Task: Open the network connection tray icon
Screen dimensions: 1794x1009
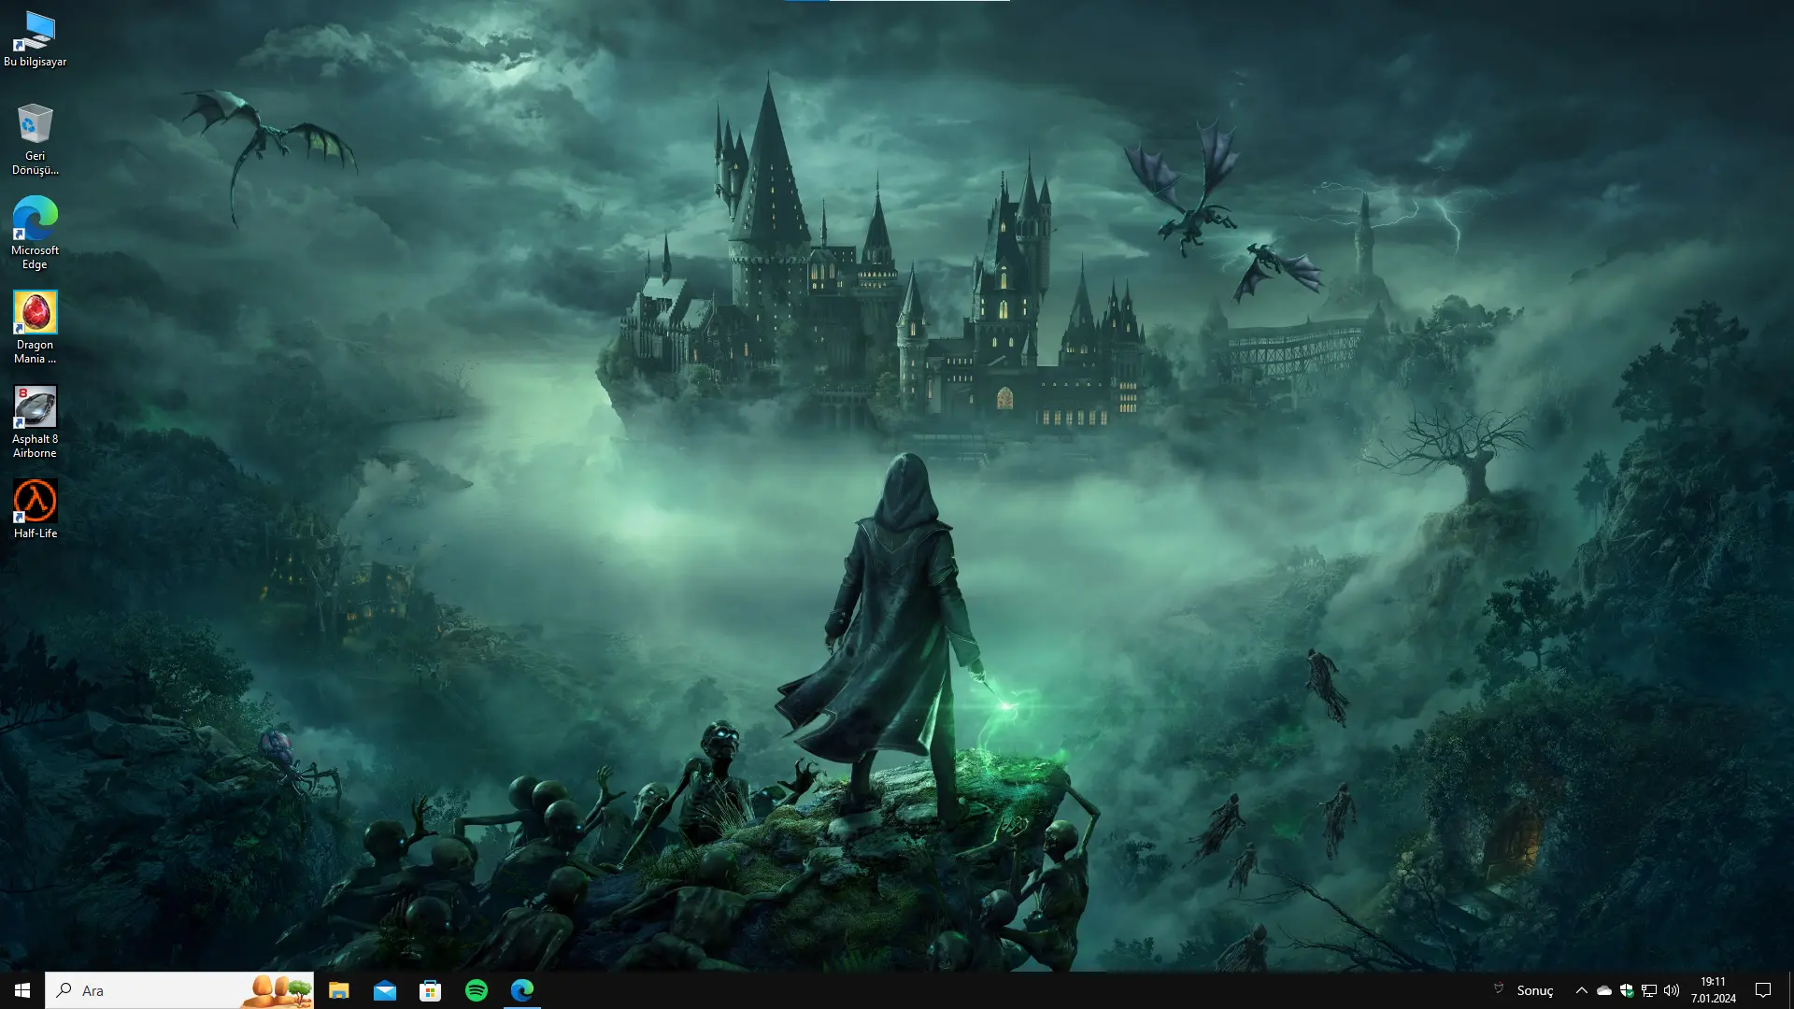Action: 1649,990
